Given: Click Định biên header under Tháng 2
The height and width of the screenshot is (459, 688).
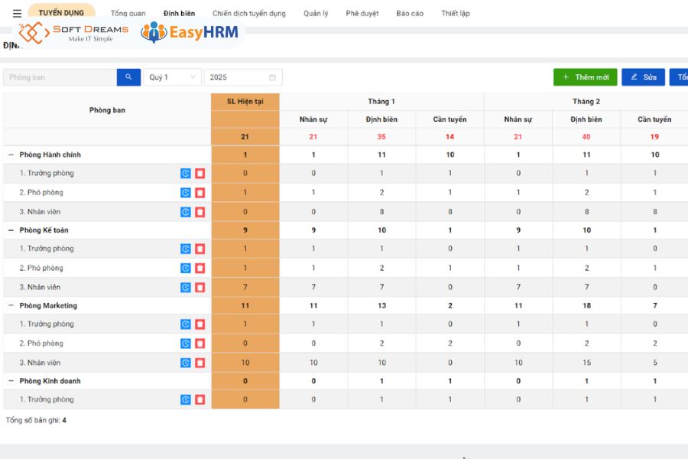Looking at the screenshot, I should (586, 119).
